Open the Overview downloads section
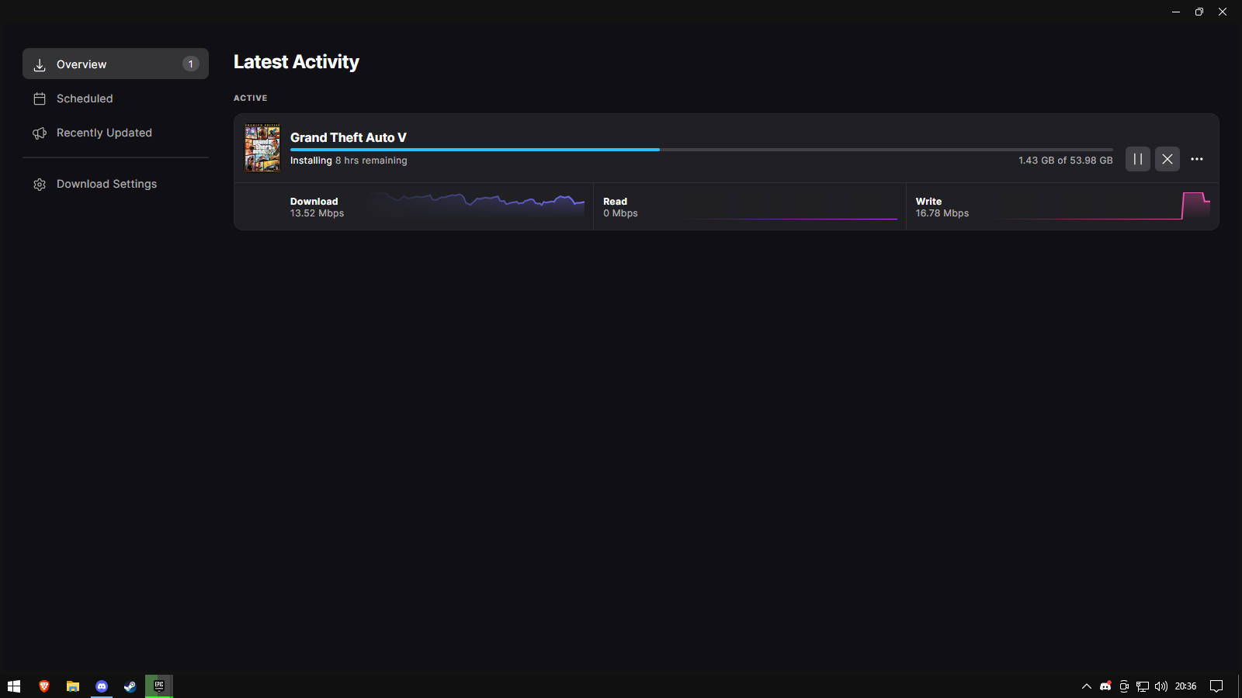Viewport: 1242px width, 698px height. (x=116, y=64)
